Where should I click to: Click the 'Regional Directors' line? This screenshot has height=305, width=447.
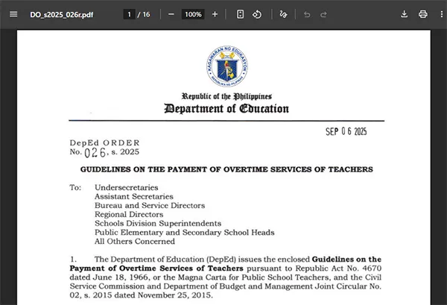click(129, 215)
